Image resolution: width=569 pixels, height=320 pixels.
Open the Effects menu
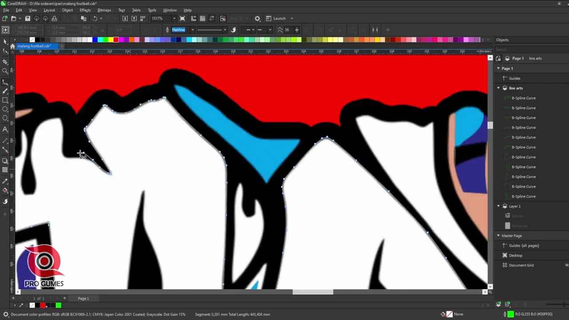pos(85,10)
